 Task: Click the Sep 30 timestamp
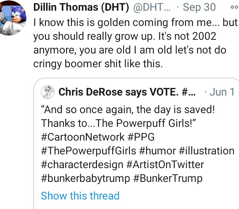click(199, 7)
